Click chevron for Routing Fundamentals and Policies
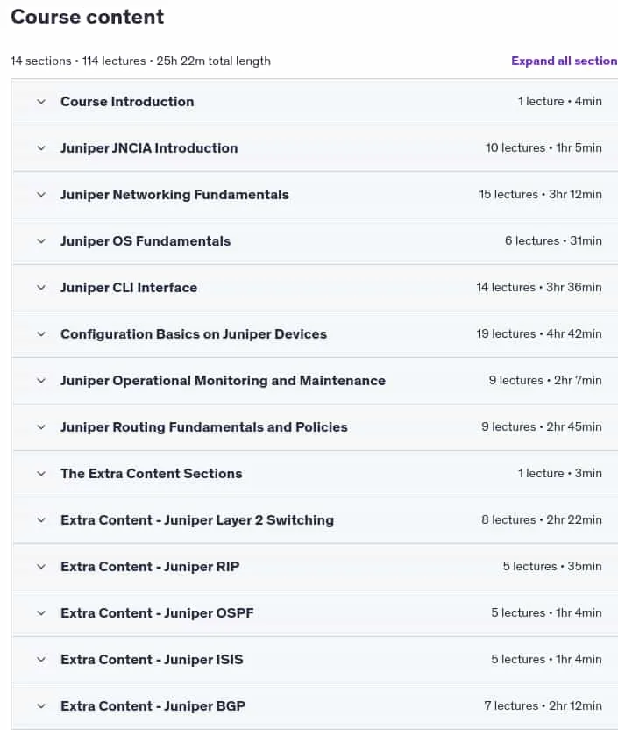Image resolution: width=618 pixels, height=730 pixels. (x=41, y=427)
